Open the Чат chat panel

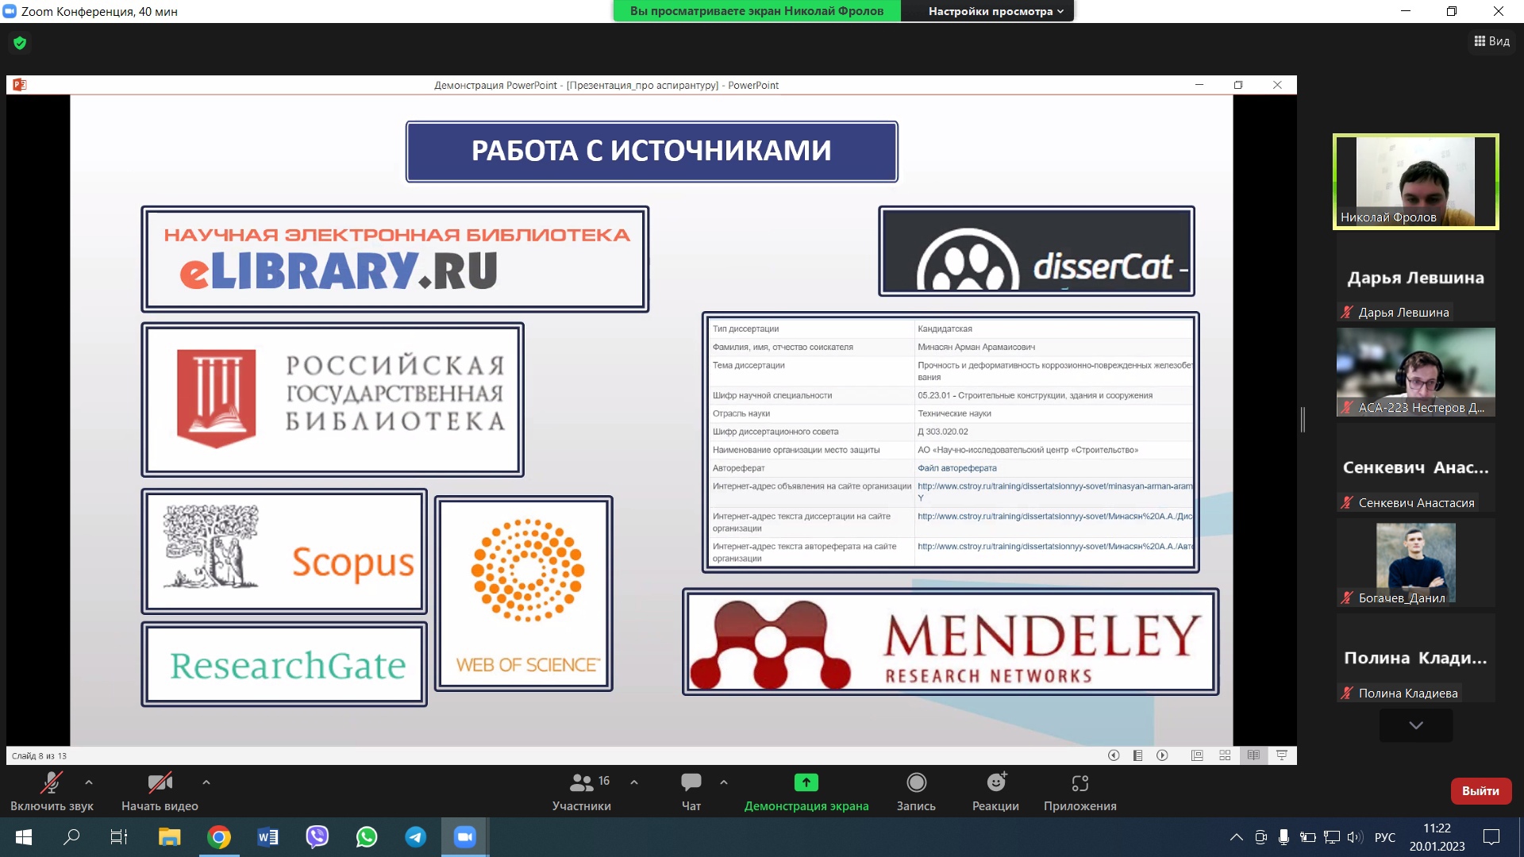click(x=691, y=791)
